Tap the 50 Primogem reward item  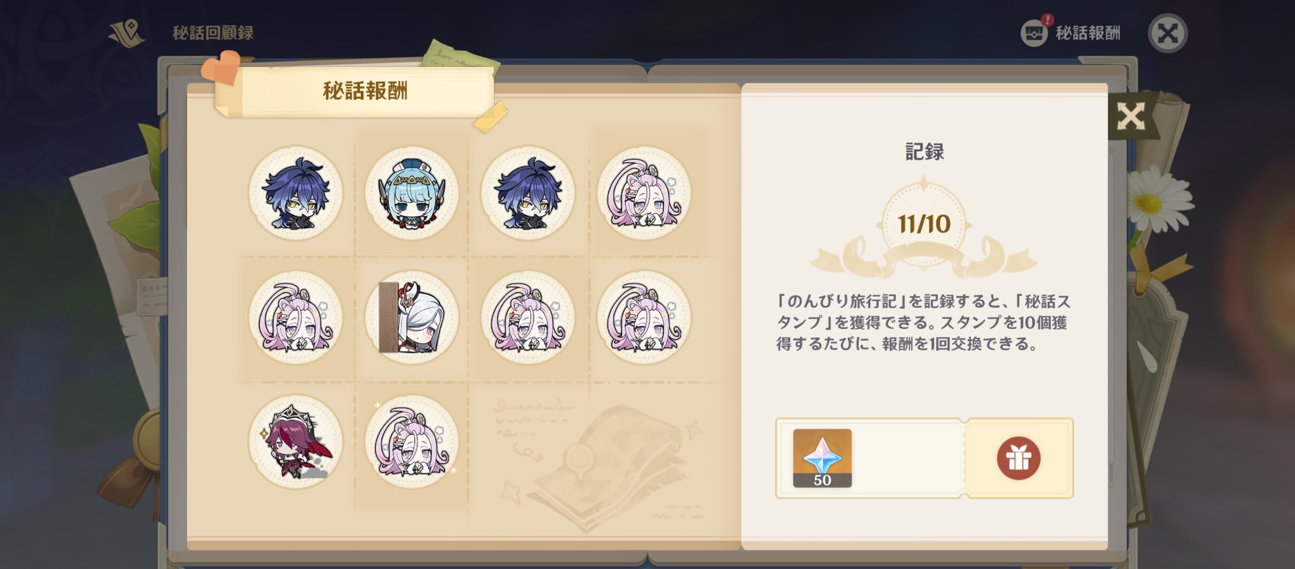822,458
